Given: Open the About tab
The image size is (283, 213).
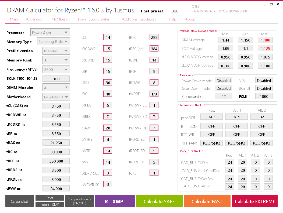Looking at the screenshot, I should pyautogui.click(x=190, y=19).
